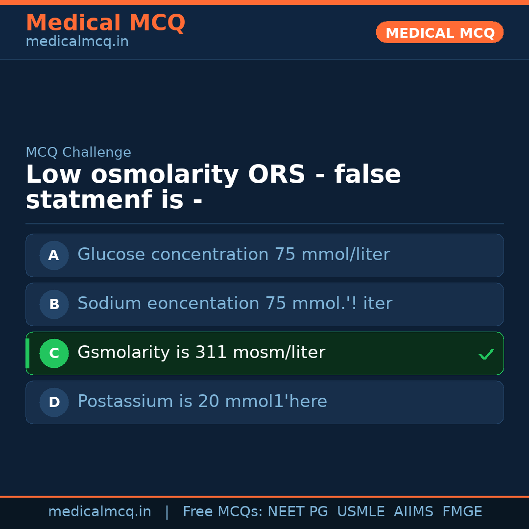Screen dimensions: 529x529
Task: Click the large 'Medical MCQ' header title
Action: [105, 23]
